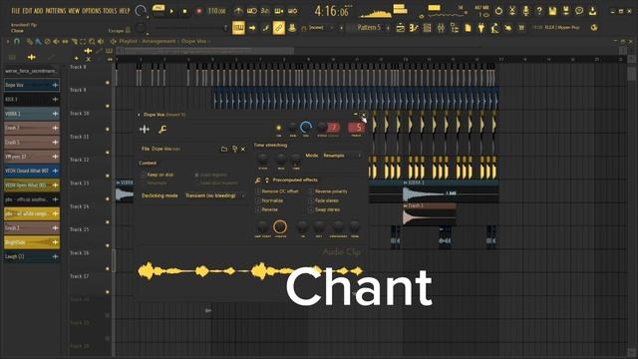This screenshot has width=638, height=359.
Task: Click the chat bubble icon
Action: click(579, 11)
